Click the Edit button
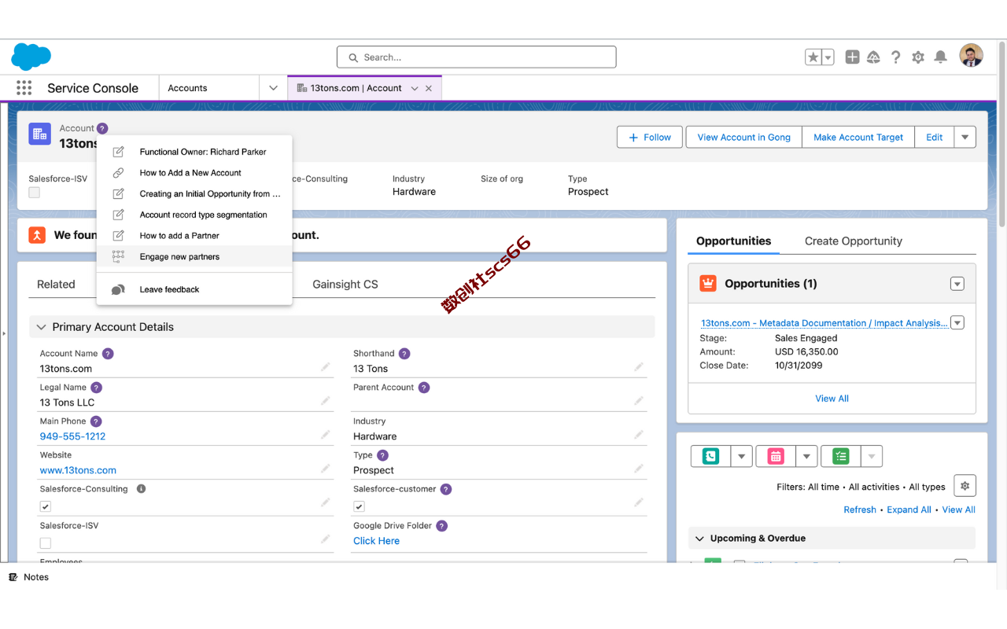1007x629 pixels. pyautogui.click(x=935, y=138)
